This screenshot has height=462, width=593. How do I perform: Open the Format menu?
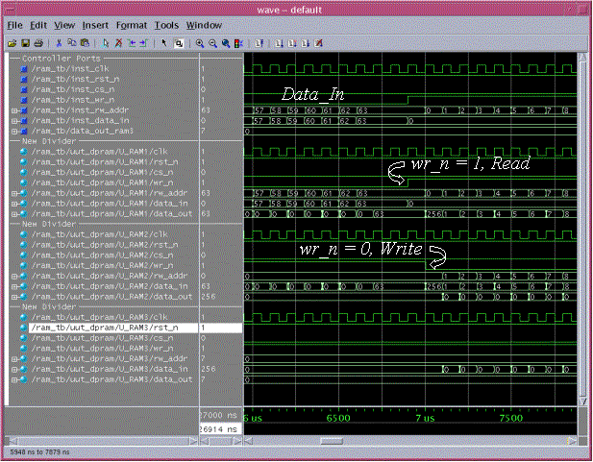132,25
